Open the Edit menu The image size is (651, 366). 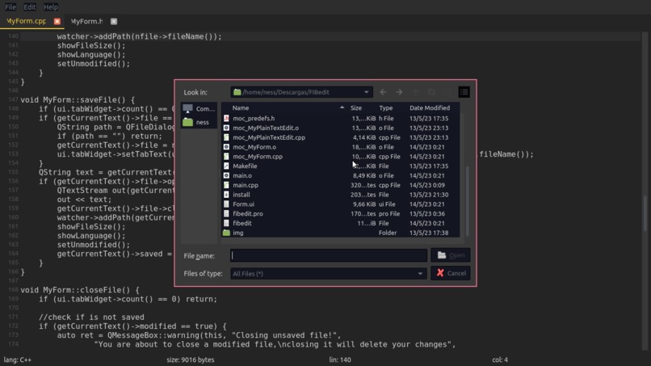tap(29, 7)
